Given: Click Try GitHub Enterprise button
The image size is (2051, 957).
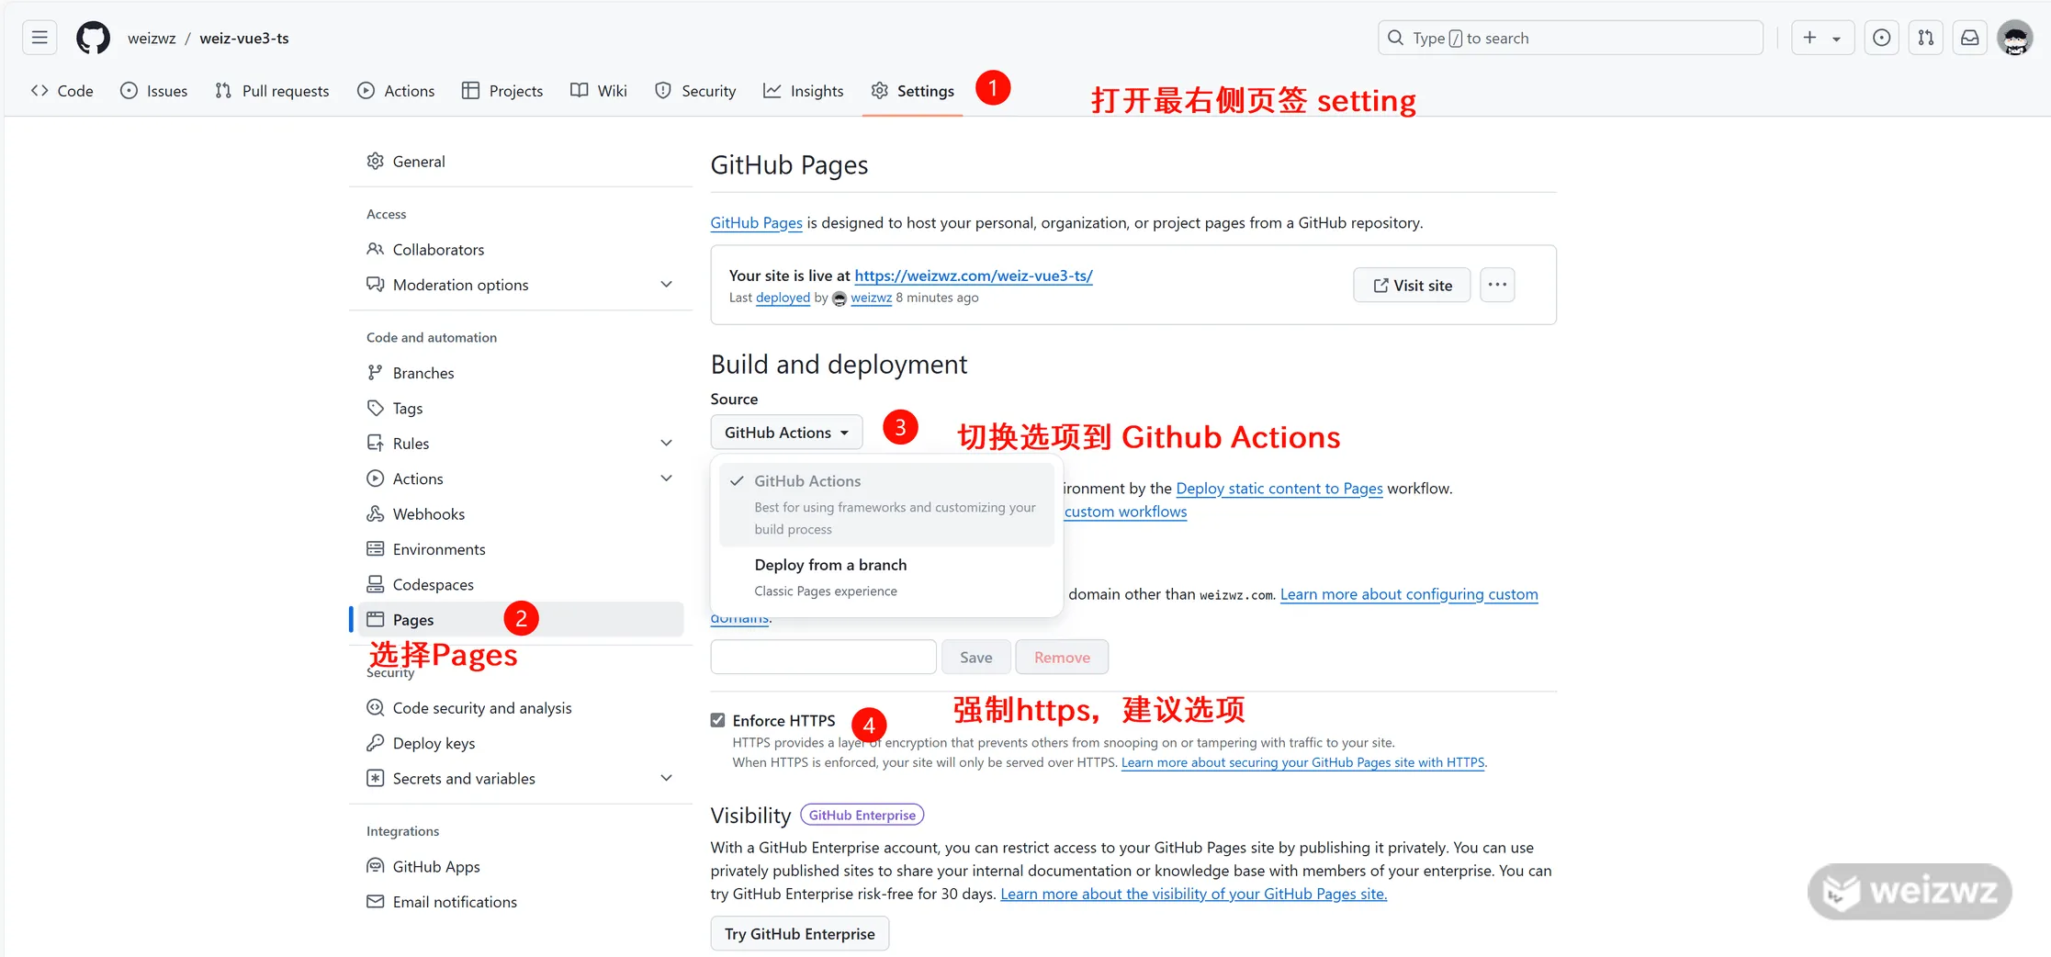Looking at the screenshot, I should point(799,933).
